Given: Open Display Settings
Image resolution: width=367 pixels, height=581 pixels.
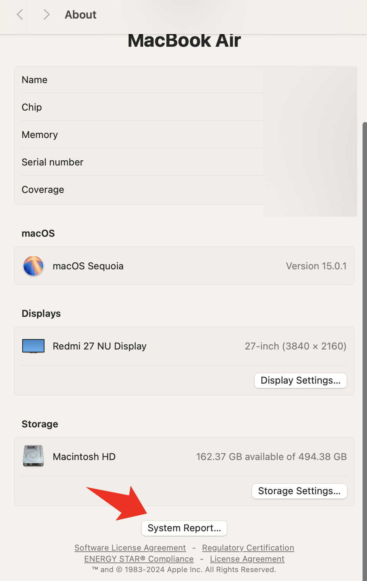Looking at the screenshot, I should pos(301,381).
